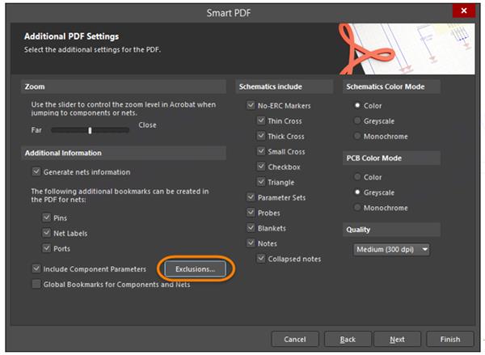Disable the Ports bookmark checkbox
The height and width of the screenshot is (355, 485).
[46, 248]
